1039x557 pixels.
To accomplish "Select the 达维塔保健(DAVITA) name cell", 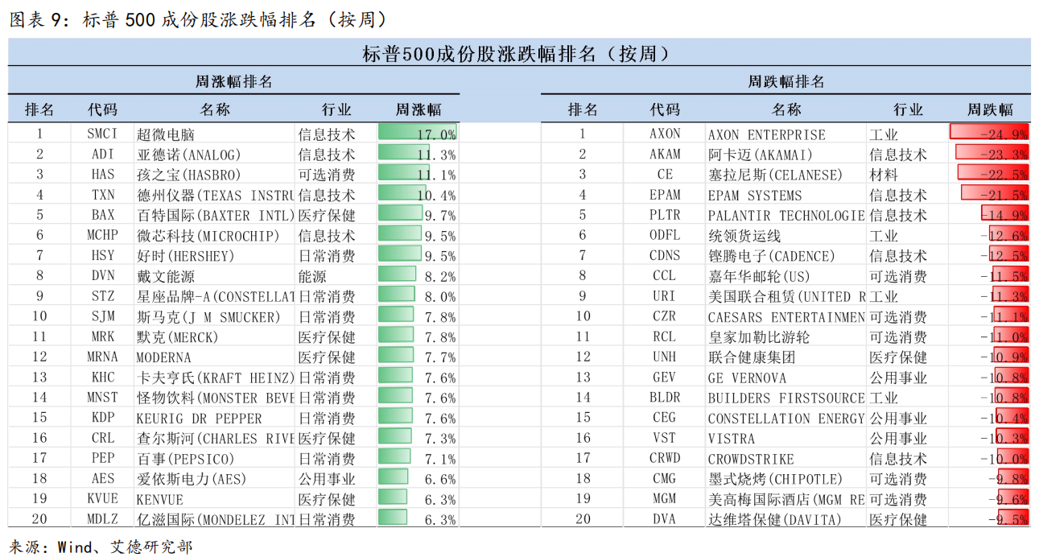I will click(x=774, y=520).
